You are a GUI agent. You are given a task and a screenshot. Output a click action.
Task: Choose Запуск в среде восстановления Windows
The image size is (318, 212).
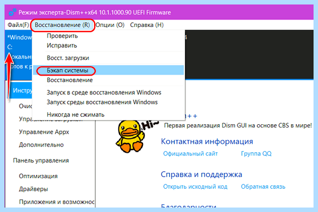[108, 93]
